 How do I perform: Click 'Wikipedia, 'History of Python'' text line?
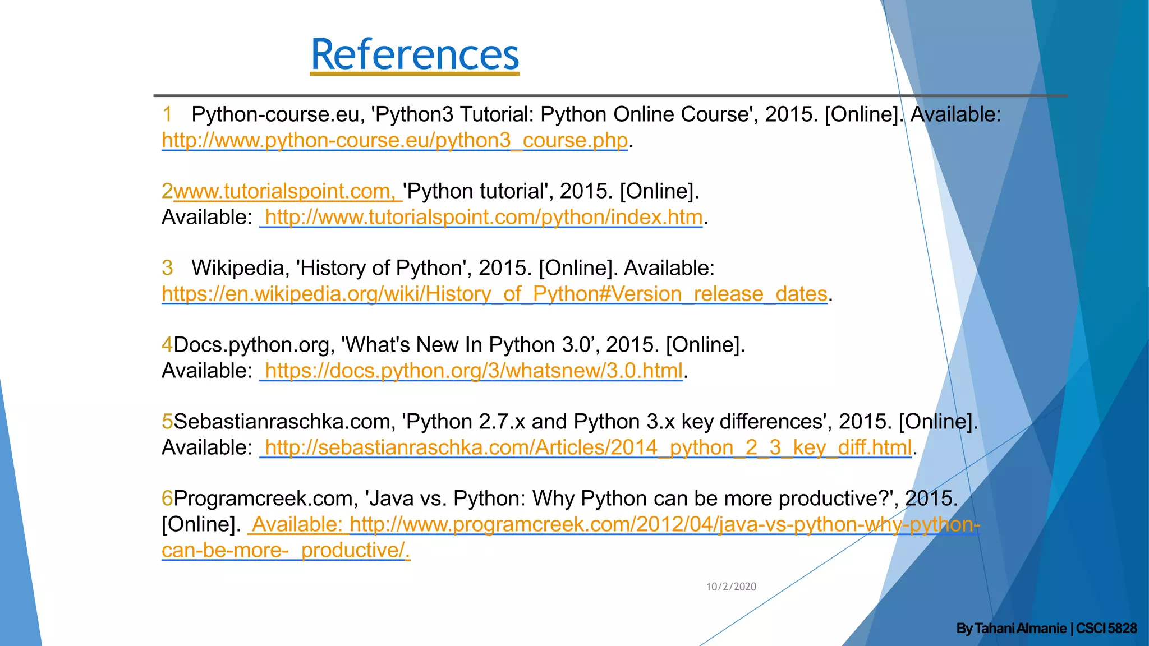pos(453,268)
